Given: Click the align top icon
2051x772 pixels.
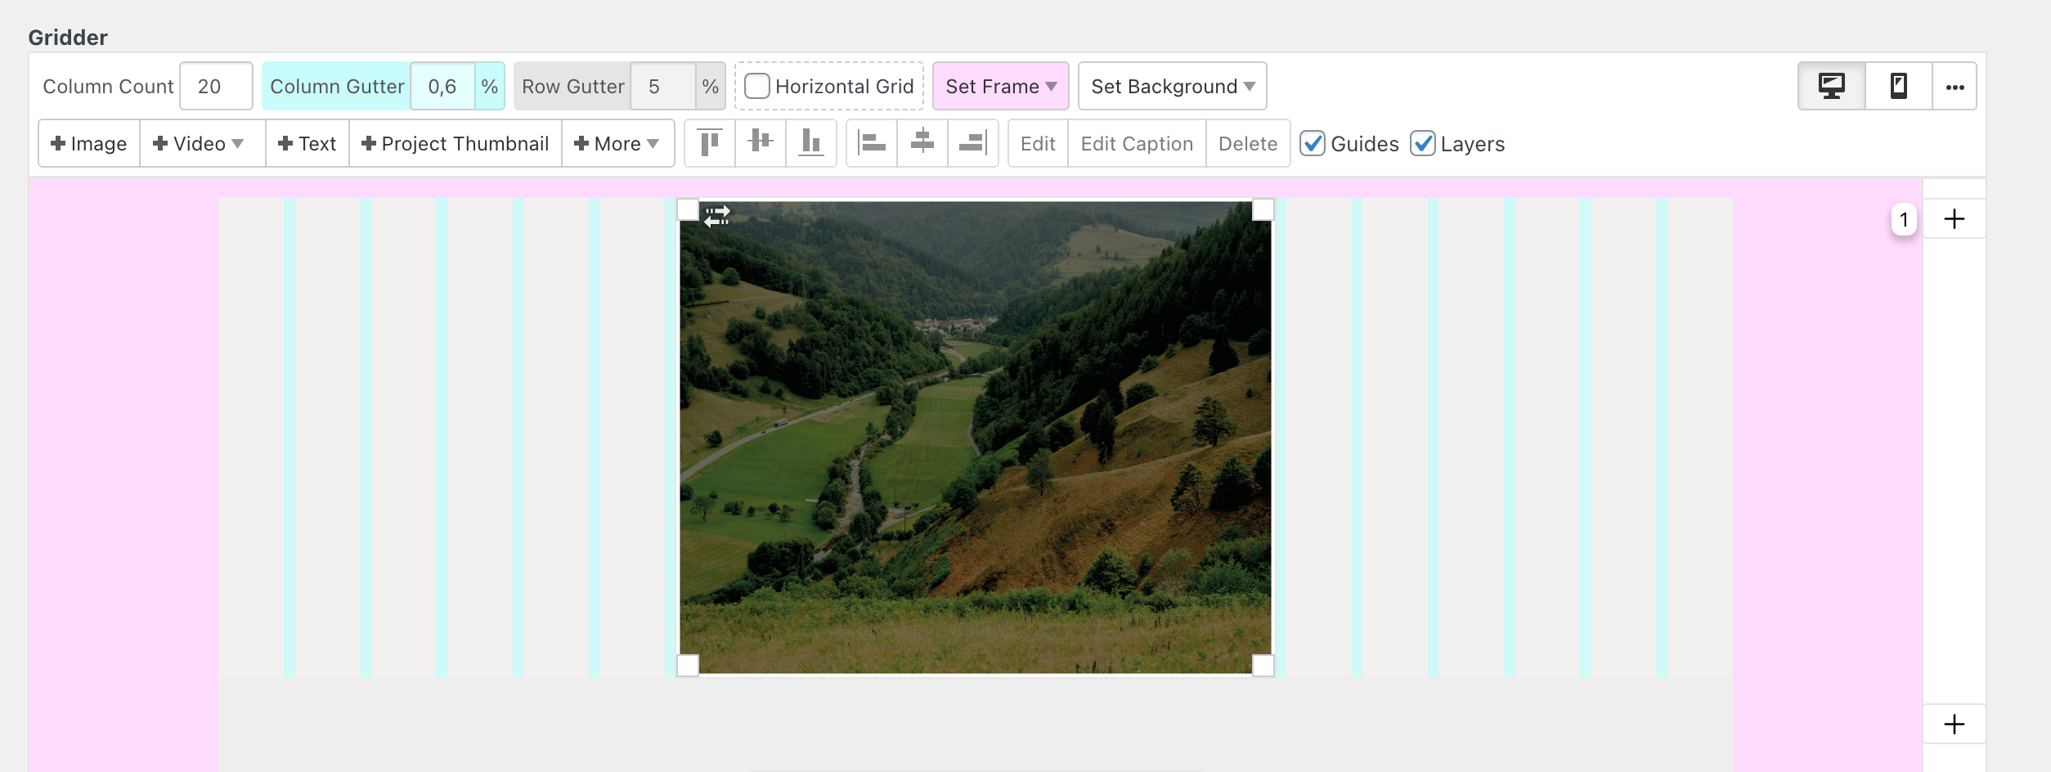Looking at the screenshot, I should [710, 143].
